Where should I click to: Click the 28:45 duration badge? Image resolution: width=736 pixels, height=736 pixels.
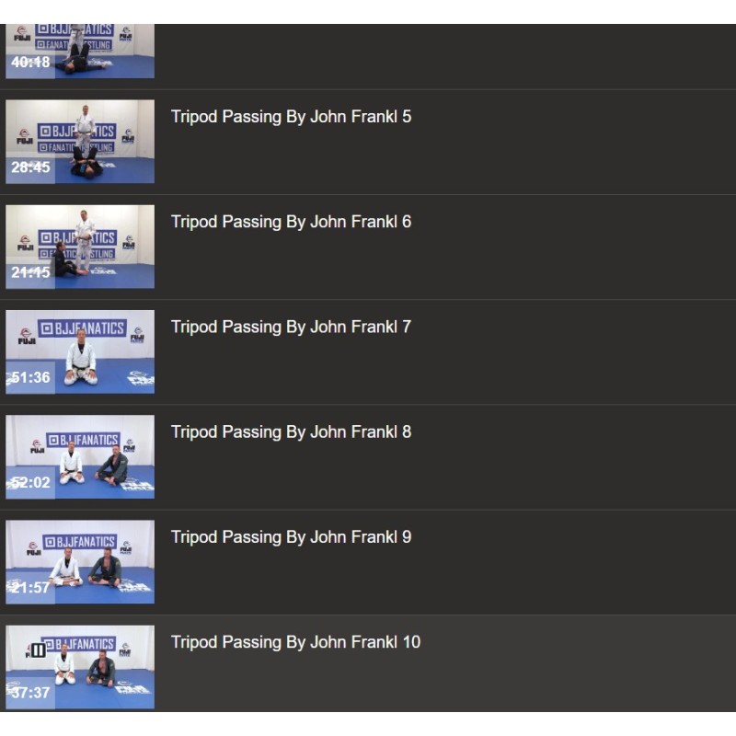30,167
